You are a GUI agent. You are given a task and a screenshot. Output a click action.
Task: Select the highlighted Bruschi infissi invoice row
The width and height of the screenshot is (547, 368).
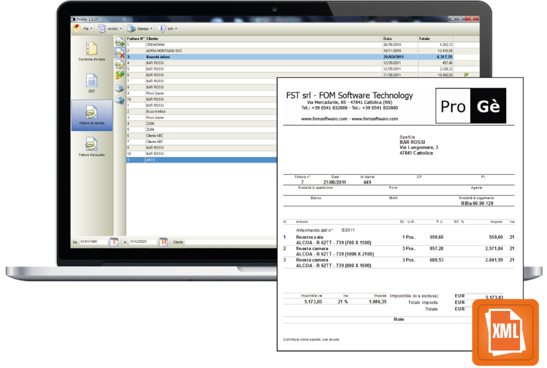click(x=214, y=56)
